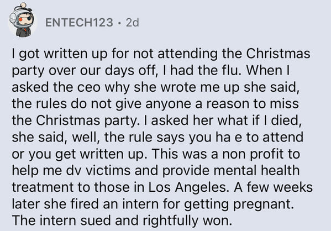The image size is (331, 231).
Task: Click the words "Los Angeles" in comment
Action: [187, 187]
